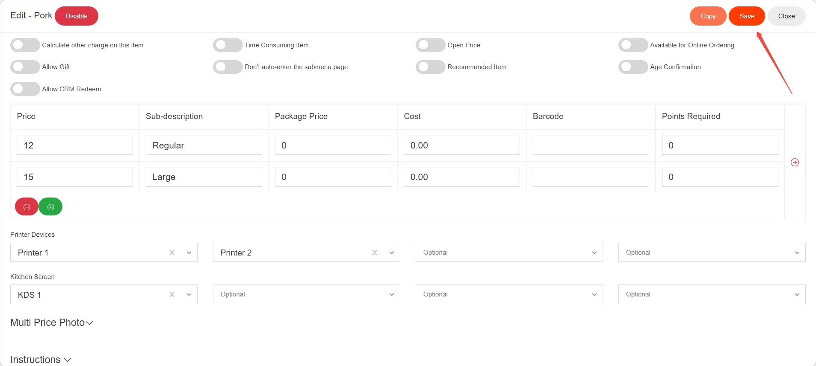Turn on the Open Price switch
The image size is (816, 366).
click(x=430, y=45)
